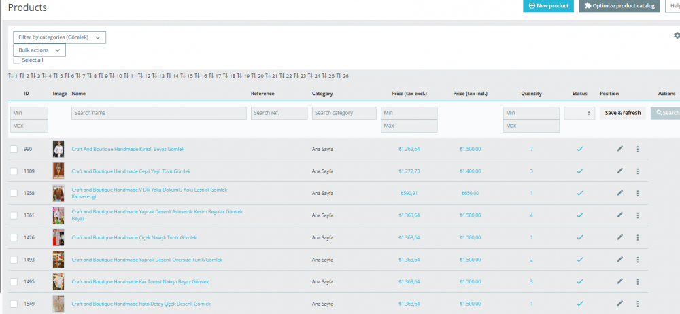The width and height of the screenshot is (680, 314).
Task: Tick the checkbox for product 990
Action: (x=14, y=149)
